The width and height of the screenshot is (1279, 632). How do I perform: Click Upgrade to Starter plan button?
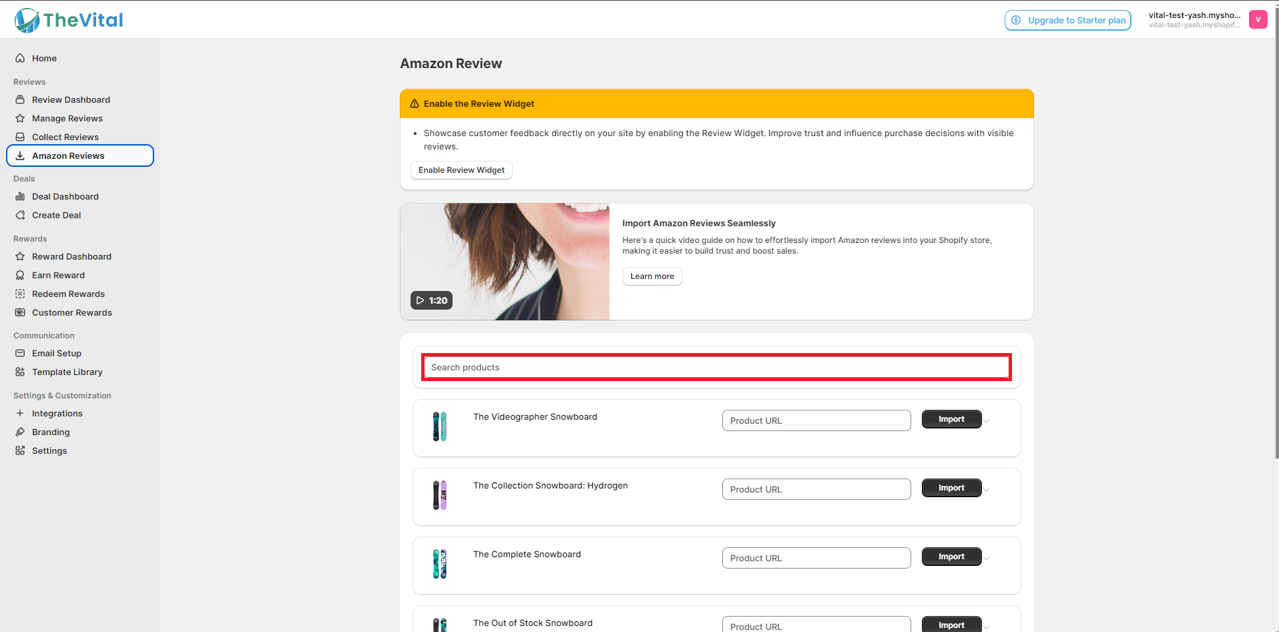click(x=1067, y=20)
